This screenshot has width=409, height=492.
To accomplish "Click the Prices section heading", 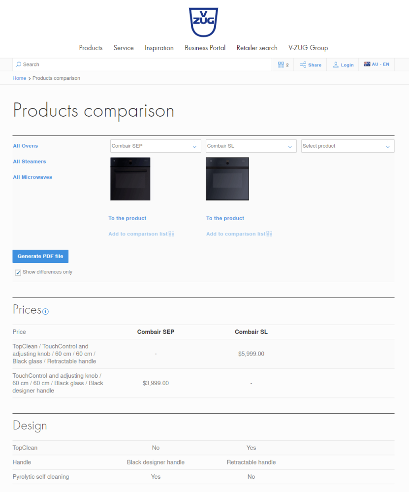I will [27, 310].
